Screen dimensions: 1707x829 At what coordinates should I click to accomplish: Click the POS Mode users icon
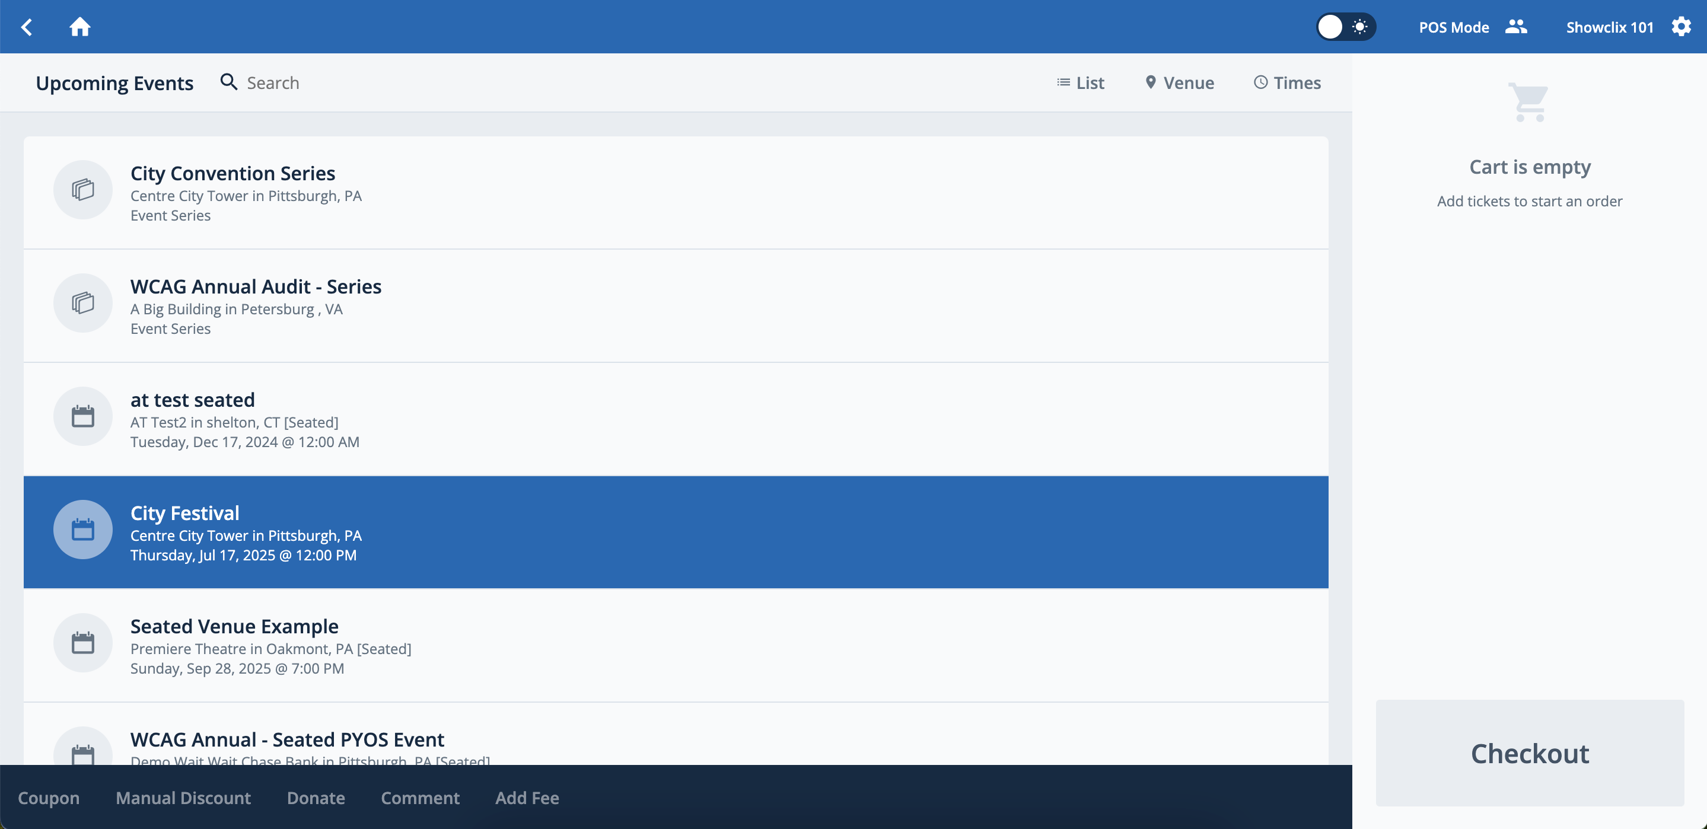pos(1515,27)
